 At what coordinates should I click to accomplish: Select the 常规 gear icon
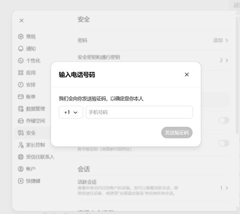(x=21, y=36)
